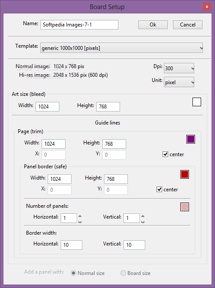Click the Panel border Height field

tap(116, 179)
